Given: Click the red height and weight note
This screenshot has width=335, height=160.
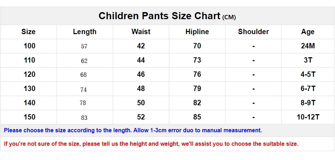Looking at the screenshot, I should tap(151, 144).
